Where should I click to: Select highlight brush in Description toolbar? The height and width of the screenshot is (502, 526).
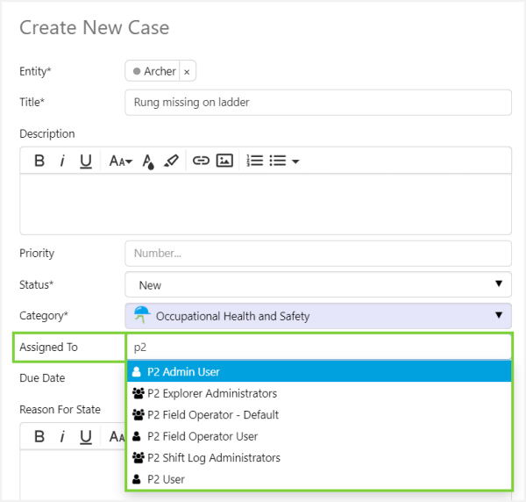click(x=172, y=161)
